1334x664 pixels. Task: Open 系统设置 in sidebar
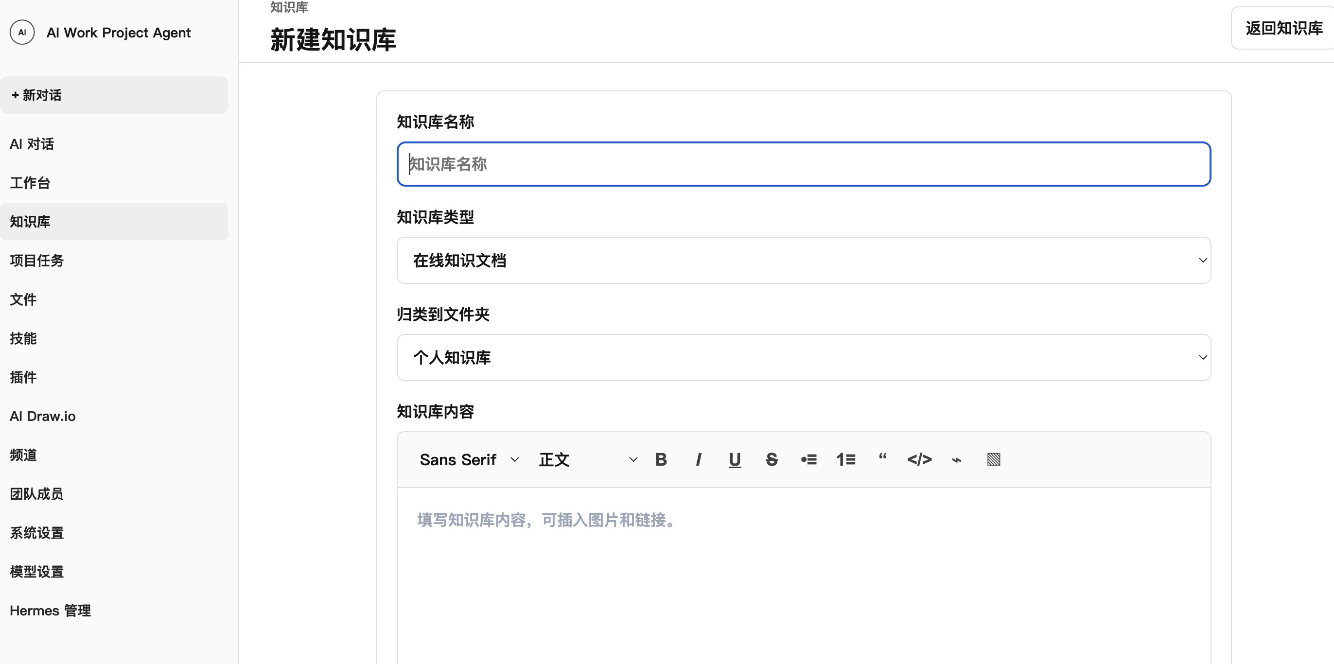(114, 532)
